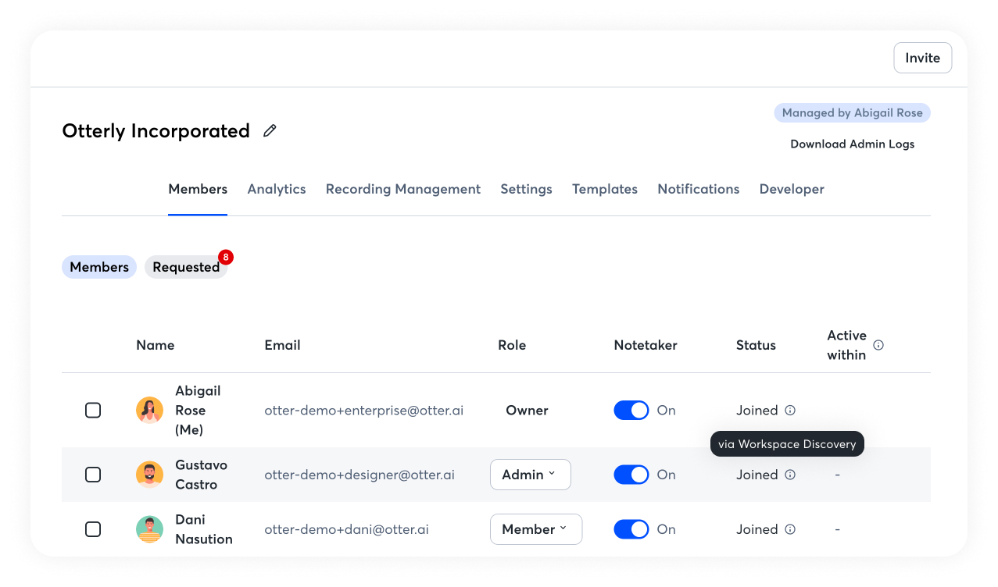Click email otter-demo+dani@otter.ai

coord(346,529)
